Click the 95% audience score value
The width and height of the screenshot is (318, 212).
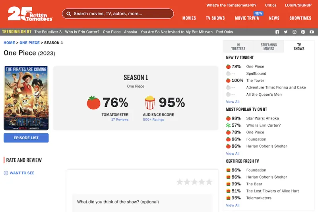click(x=172, y=102)
